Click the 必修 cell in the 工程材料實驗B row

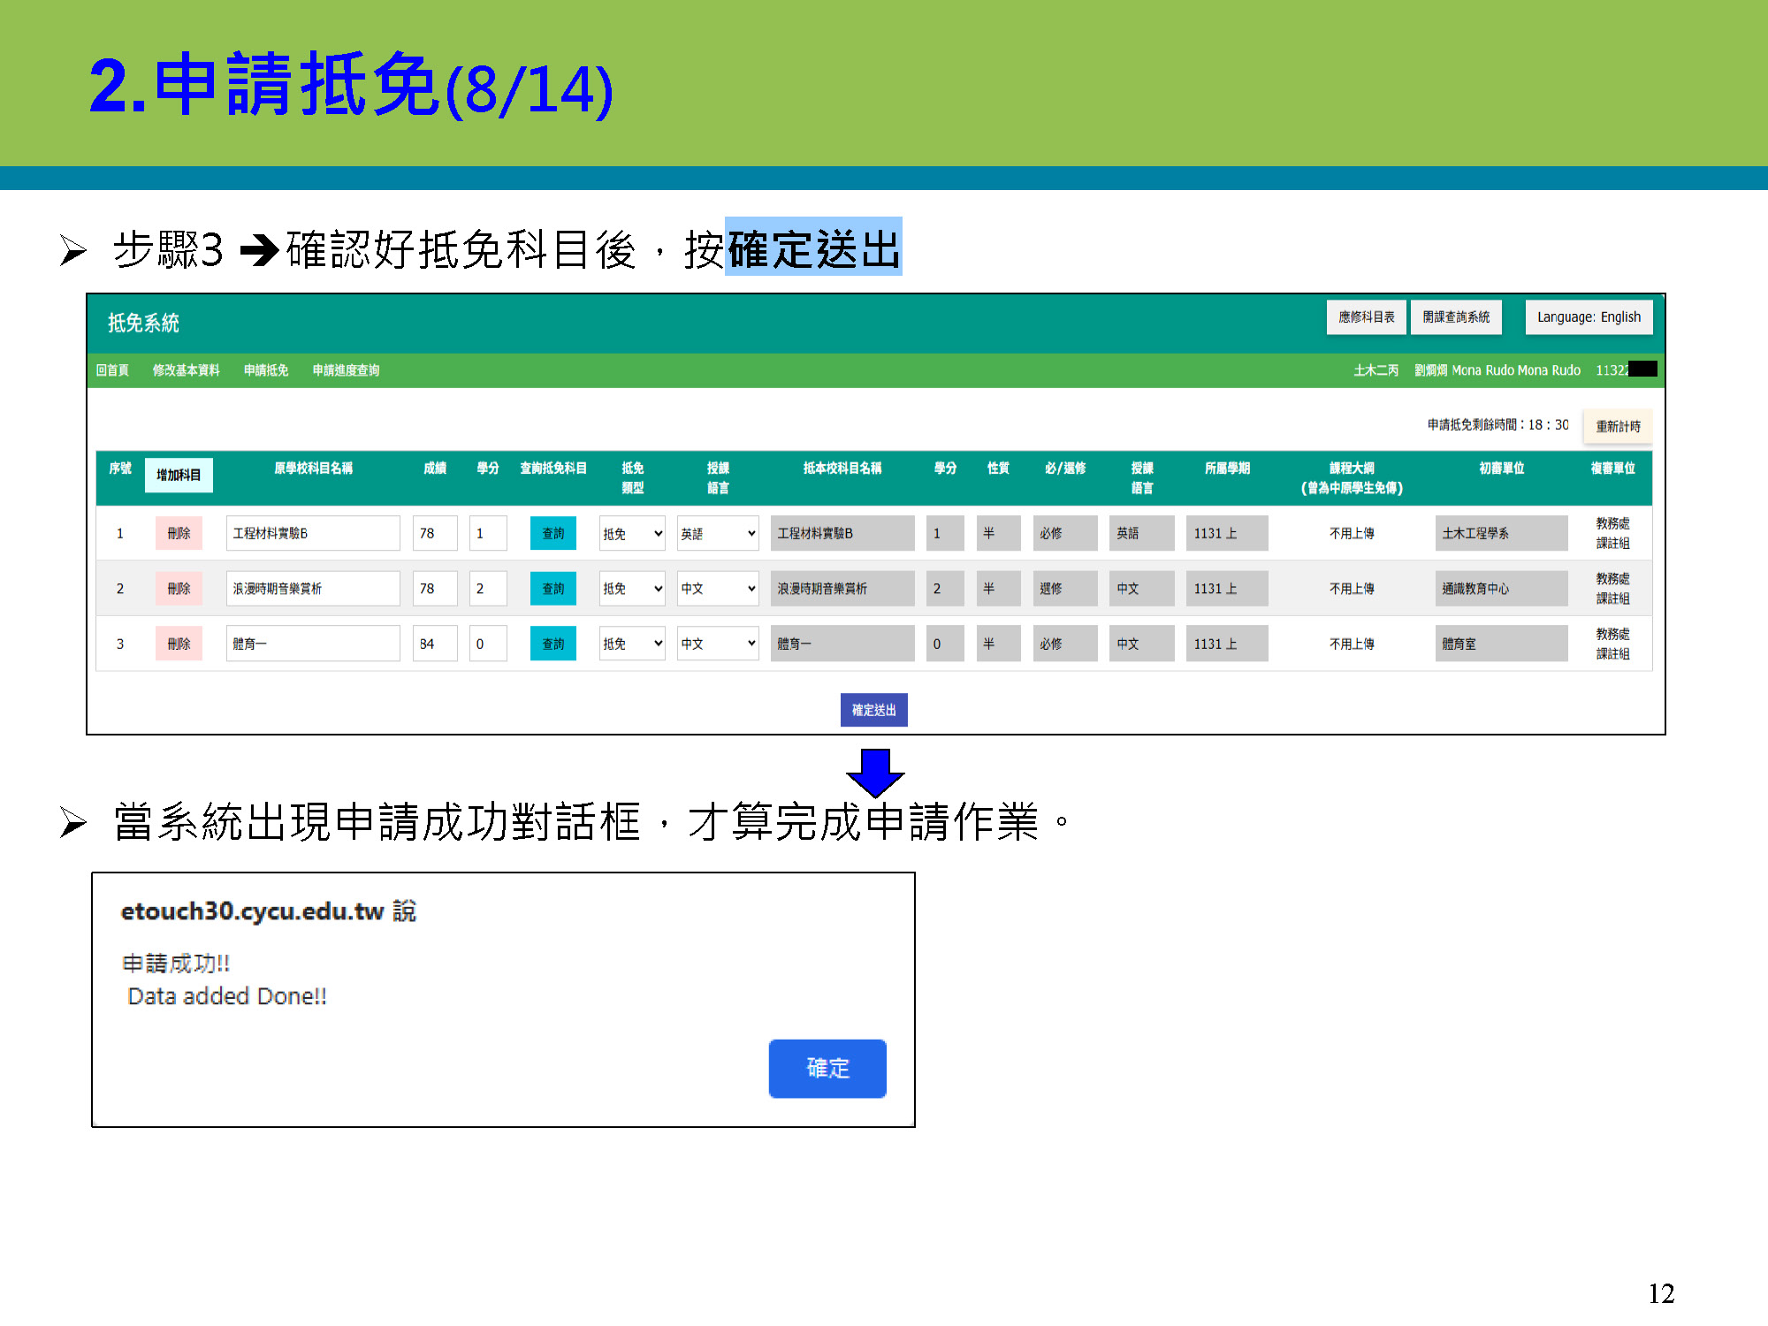[1065, 533]
